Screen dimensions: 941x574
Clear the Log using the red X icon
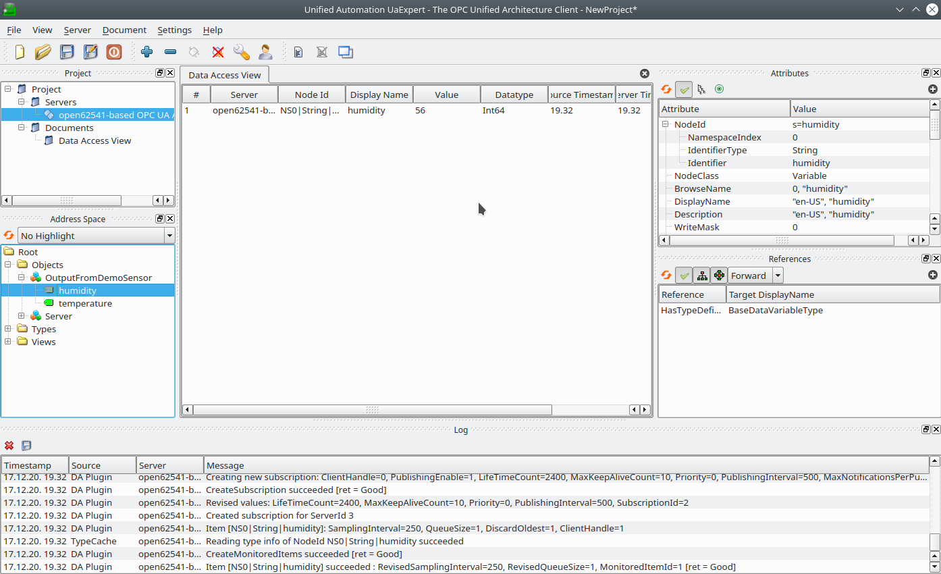(x=9, y=445)
